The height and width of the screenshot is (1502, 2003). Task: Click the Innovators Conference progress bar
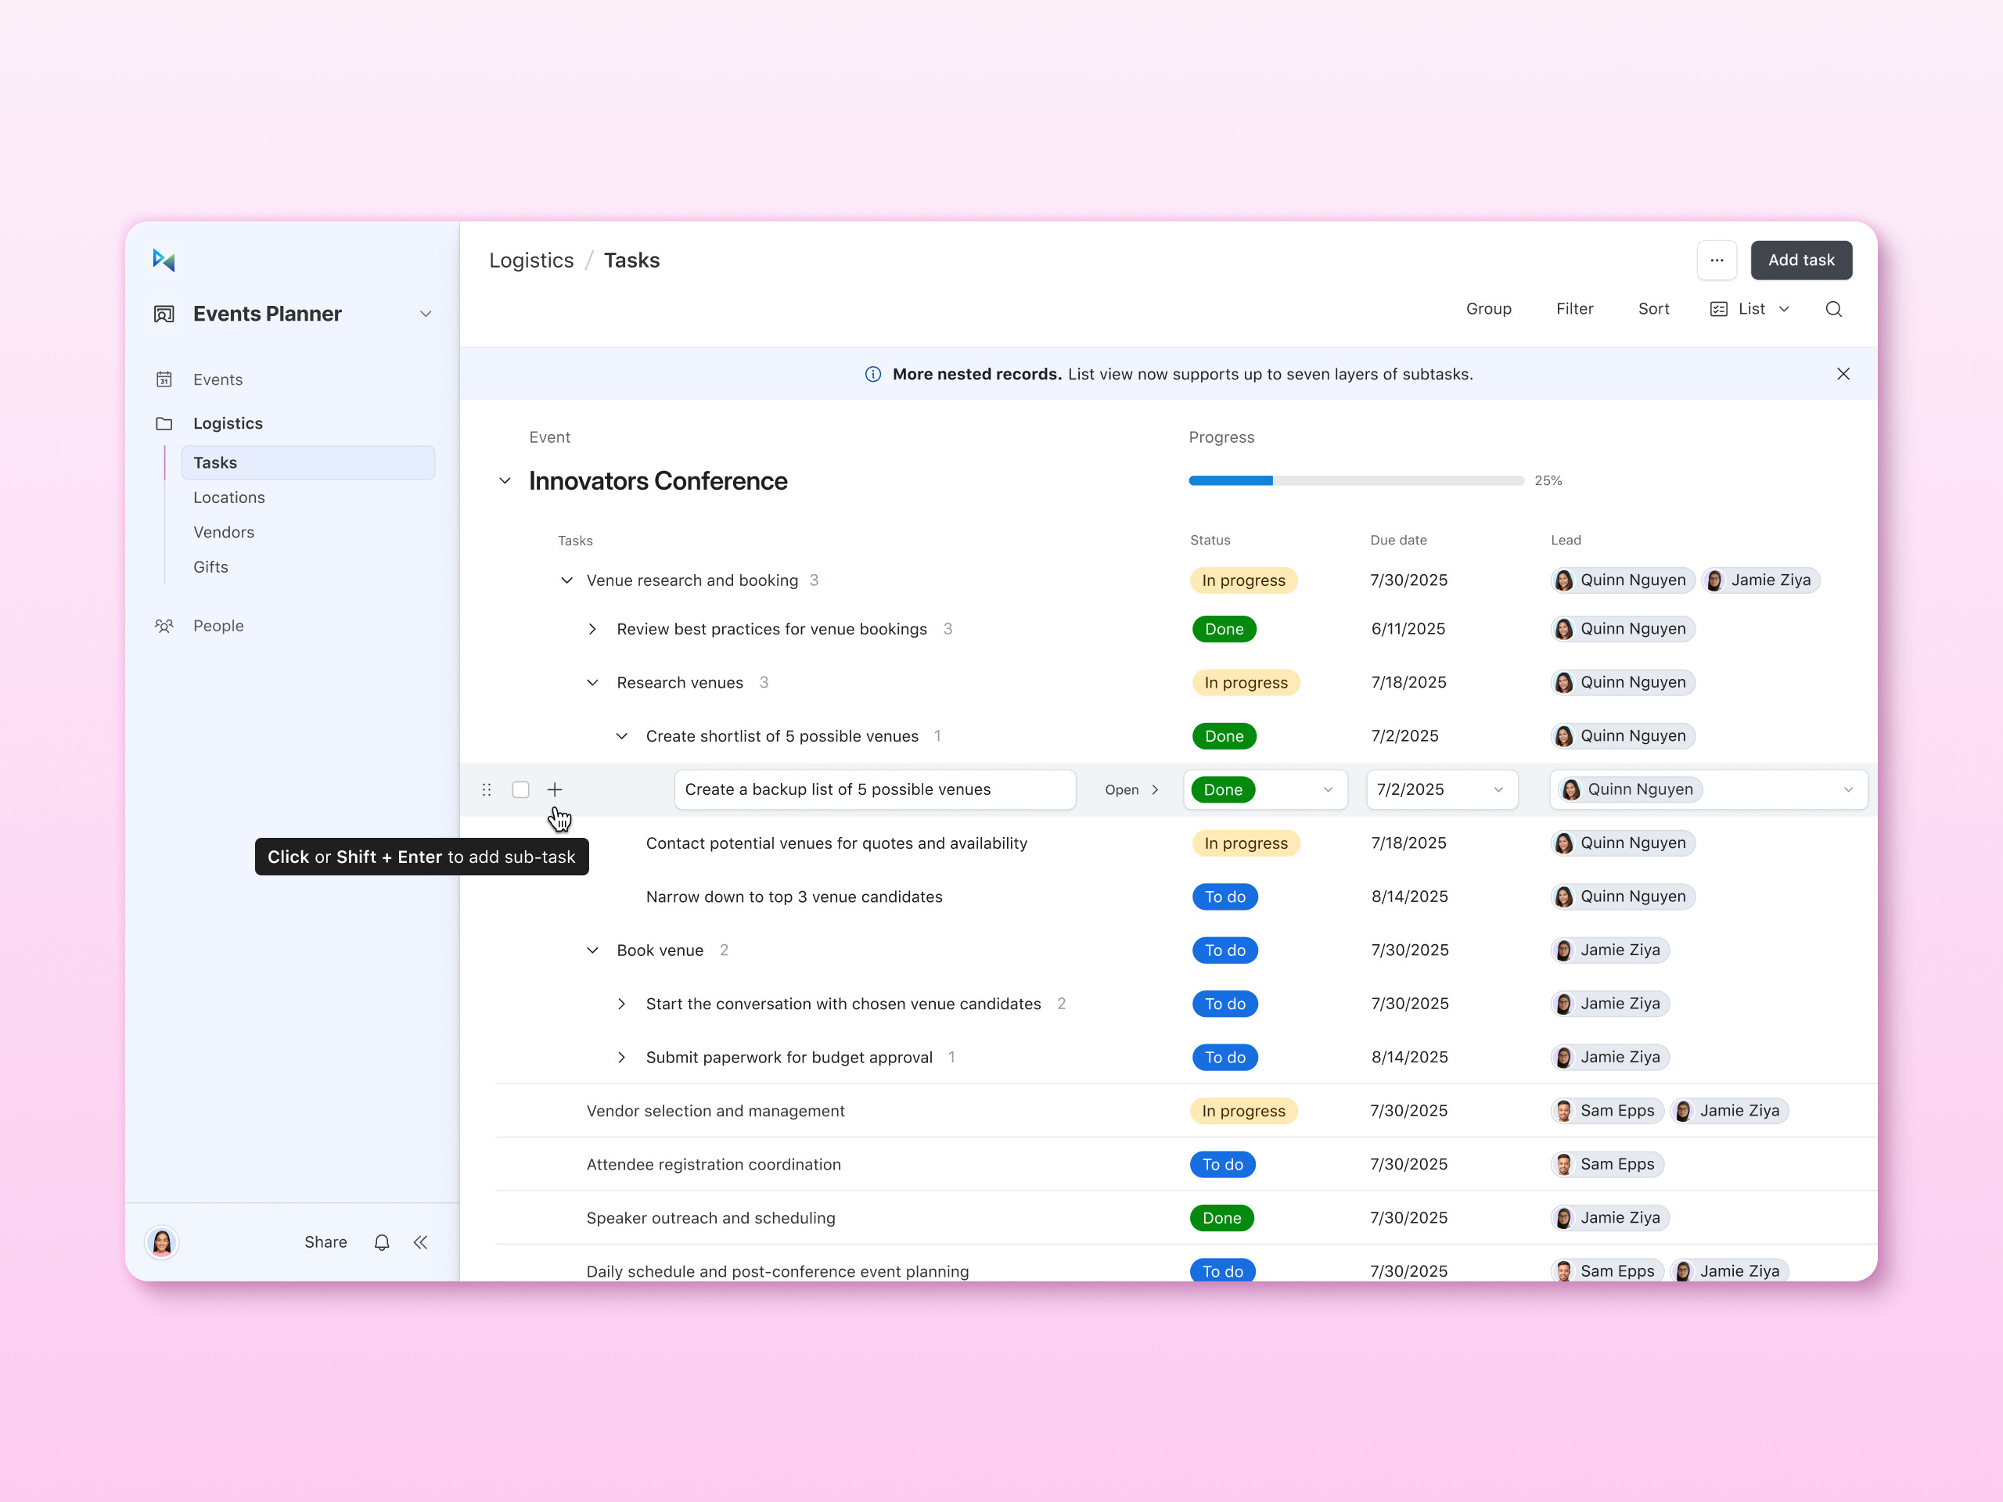(1356, 481)
